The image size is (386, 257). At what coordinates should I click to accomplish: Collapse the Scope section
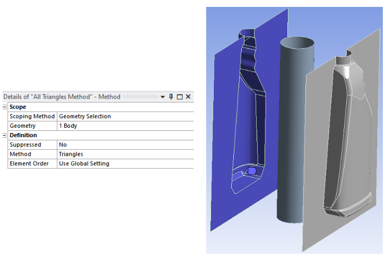click(4, 107)
